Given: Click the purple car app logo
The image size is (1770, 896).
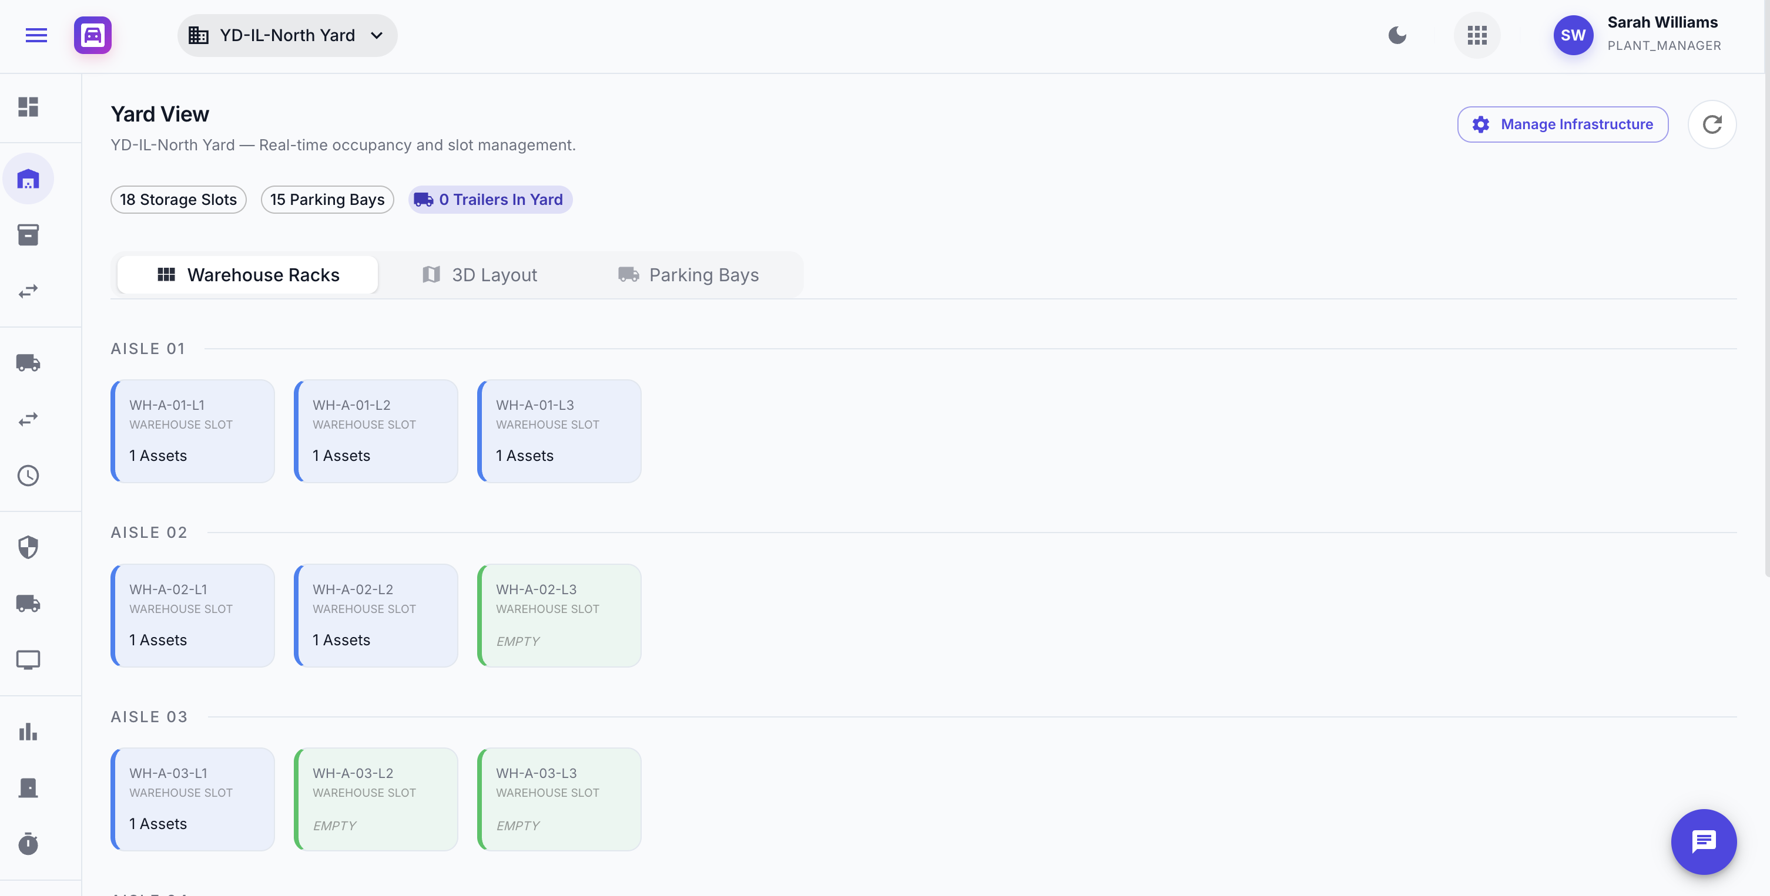Looking at the screenshot, I should click(93, 35).
